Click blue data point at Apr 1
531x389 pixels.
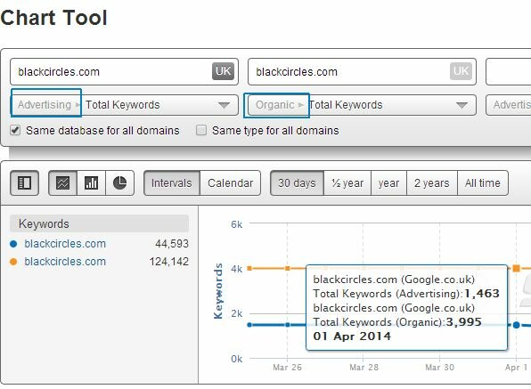tap(516, 325)
